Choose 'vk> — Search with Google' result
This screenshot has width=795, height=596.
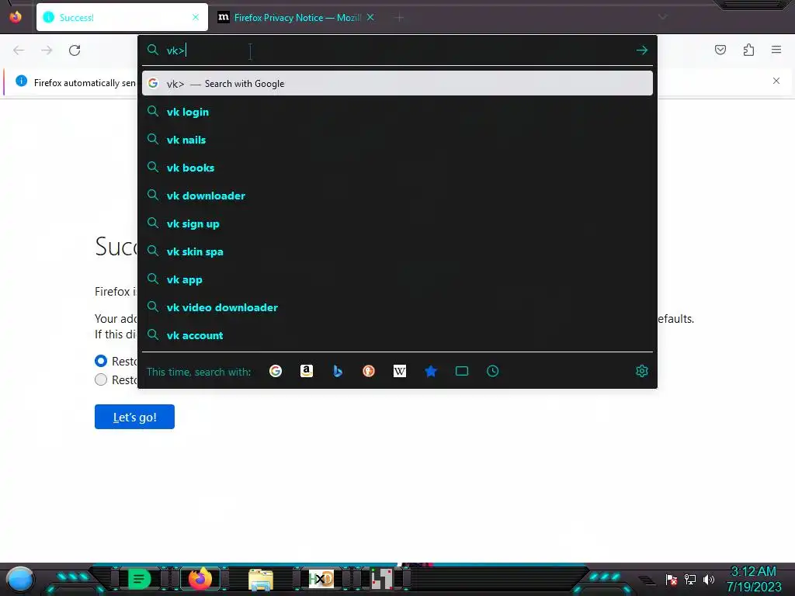click(x=397, y=84)
